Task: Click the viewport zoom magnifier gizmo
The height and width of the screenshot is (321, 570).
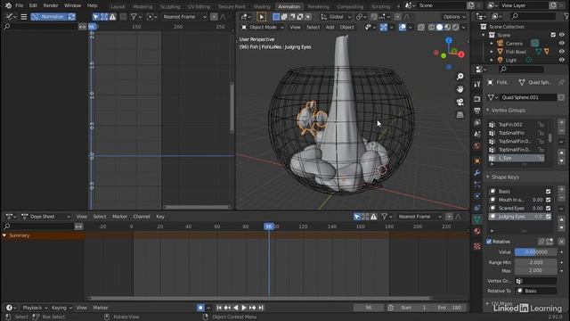Action: 460,76
